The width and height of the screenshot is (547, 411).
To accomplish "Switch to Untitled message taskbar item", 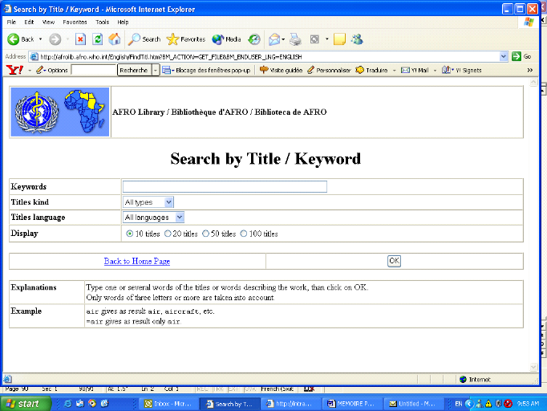I will [413, 404].
